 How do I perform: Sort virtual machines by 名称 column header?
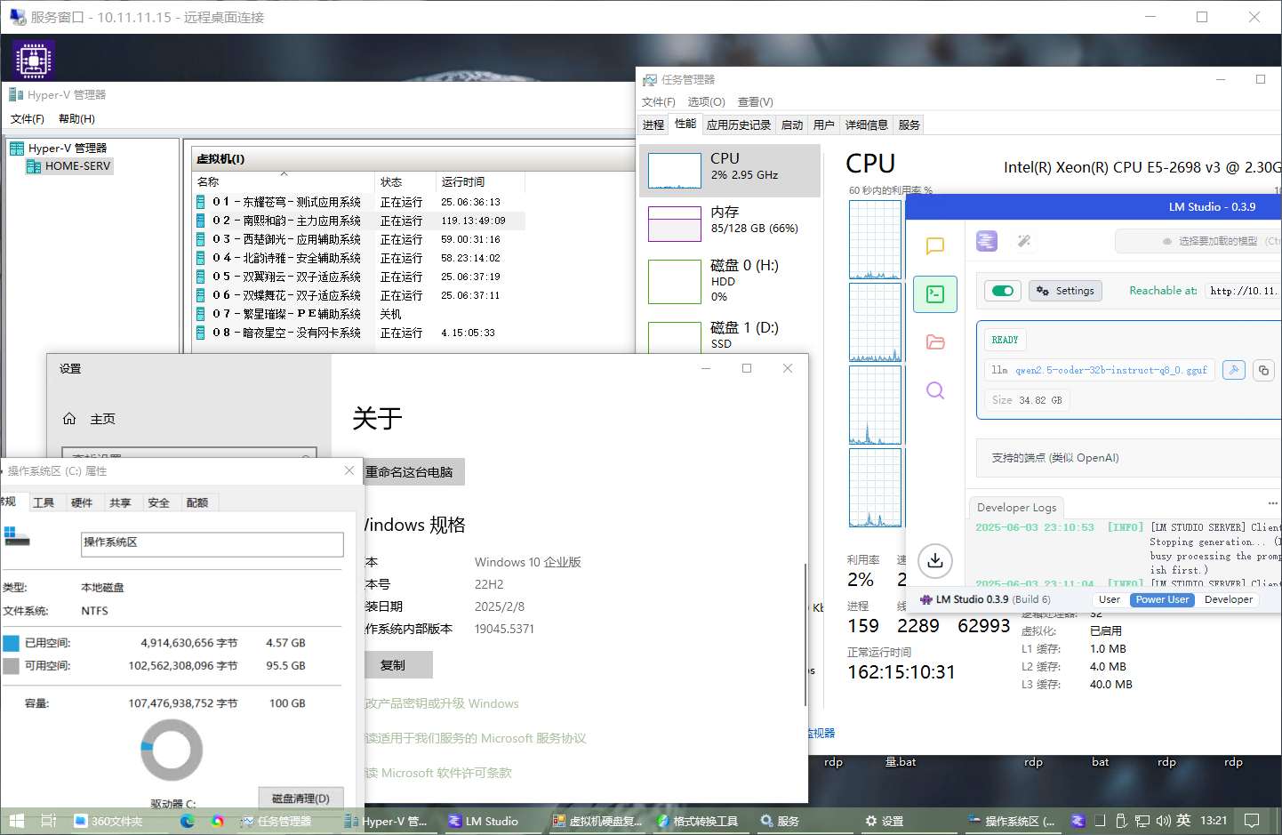[x=284, y=181]
